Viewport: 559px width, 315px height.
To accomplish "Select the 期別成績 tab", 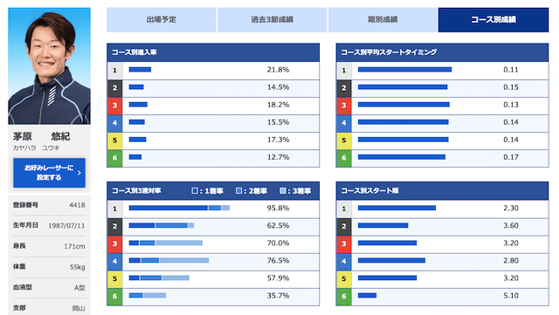I will [383, 20].
